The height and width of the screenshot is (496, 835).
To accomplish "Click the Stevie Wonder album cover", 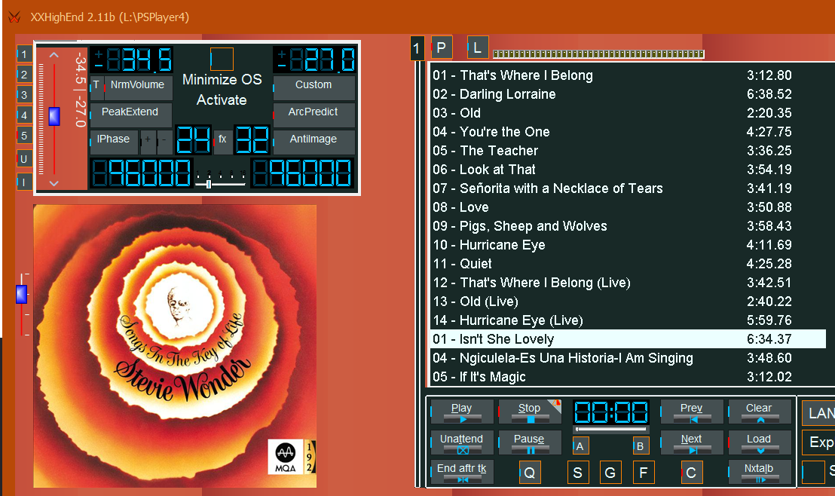I will pos(175,346).
